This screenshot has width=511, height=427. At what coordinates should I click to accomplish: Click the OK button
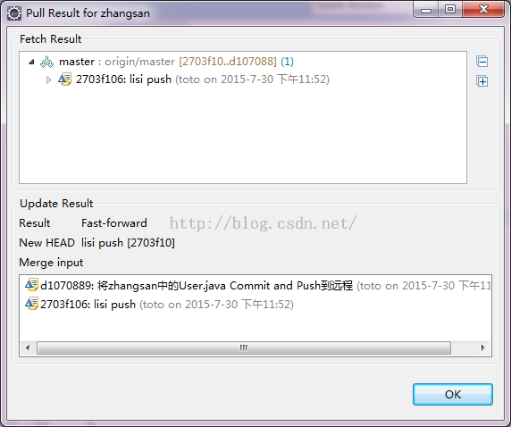tap(453, 395)
